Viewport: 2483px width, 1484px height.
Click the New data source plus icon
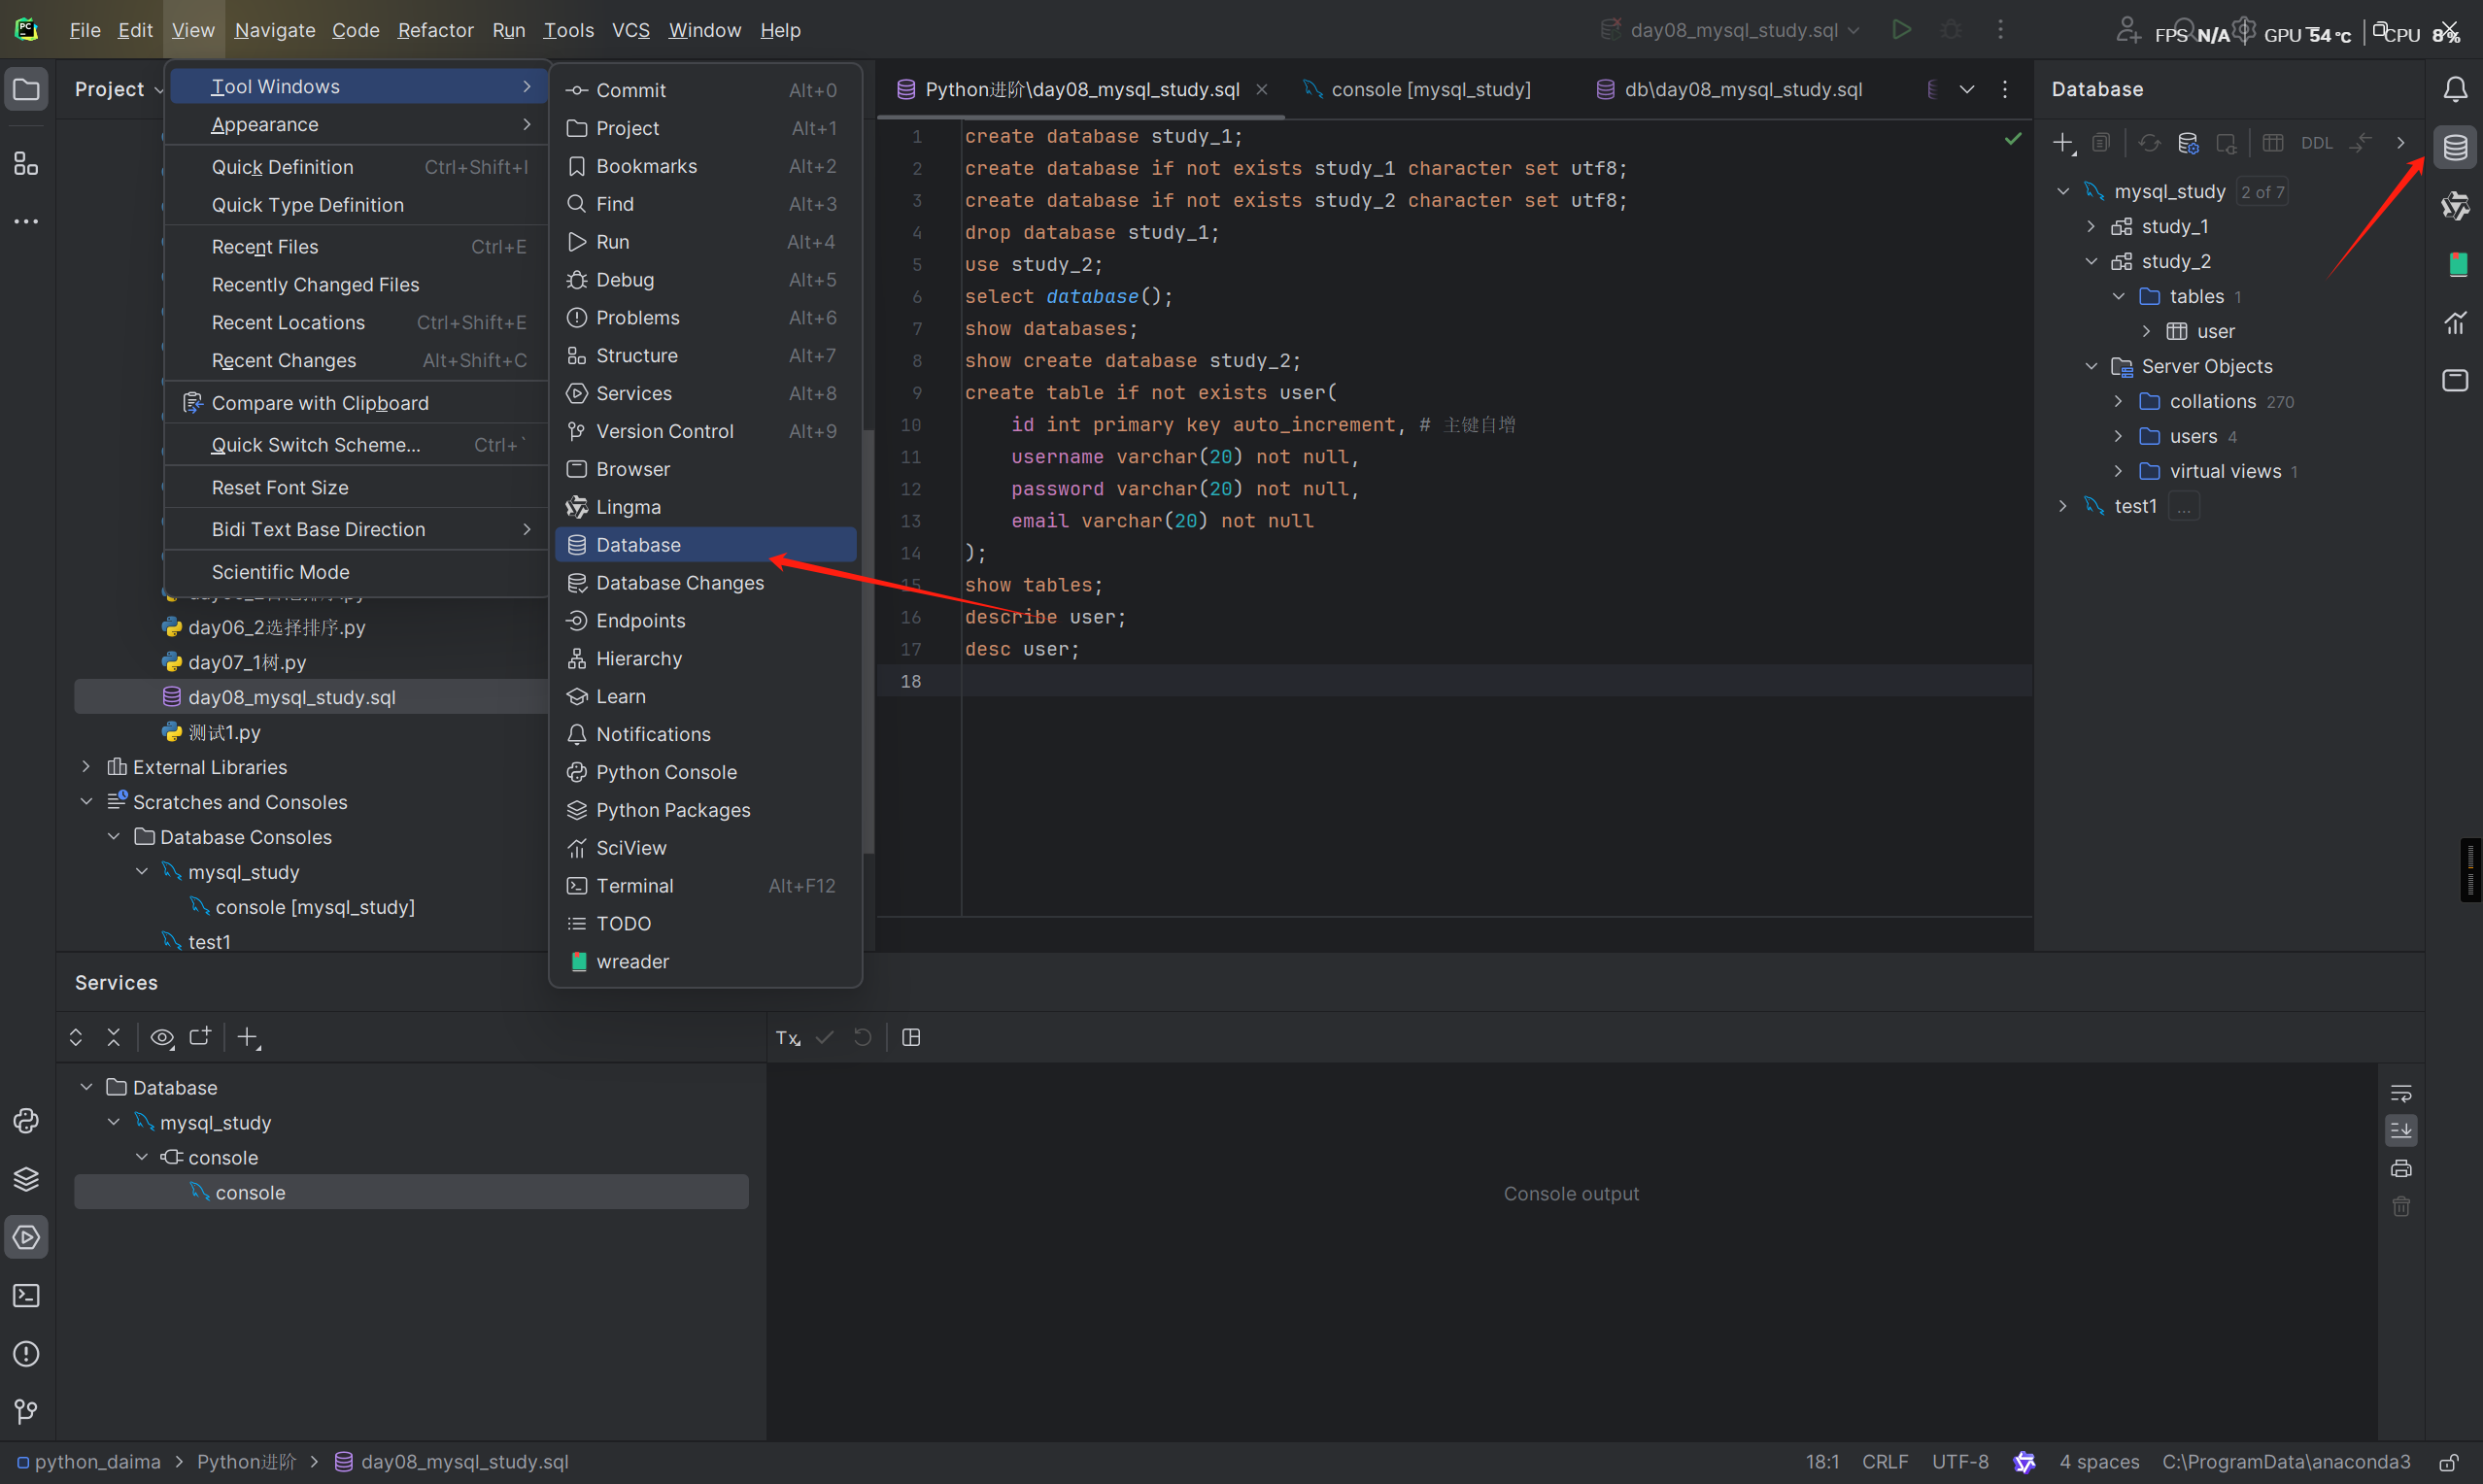(x=2063, y=143)
